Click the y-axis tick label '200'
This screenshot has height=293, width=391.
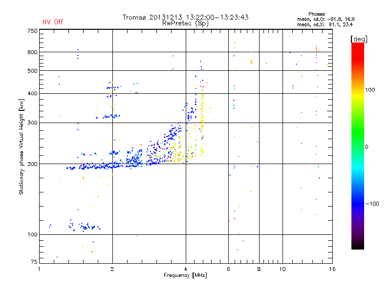click(x=32, y=164)
